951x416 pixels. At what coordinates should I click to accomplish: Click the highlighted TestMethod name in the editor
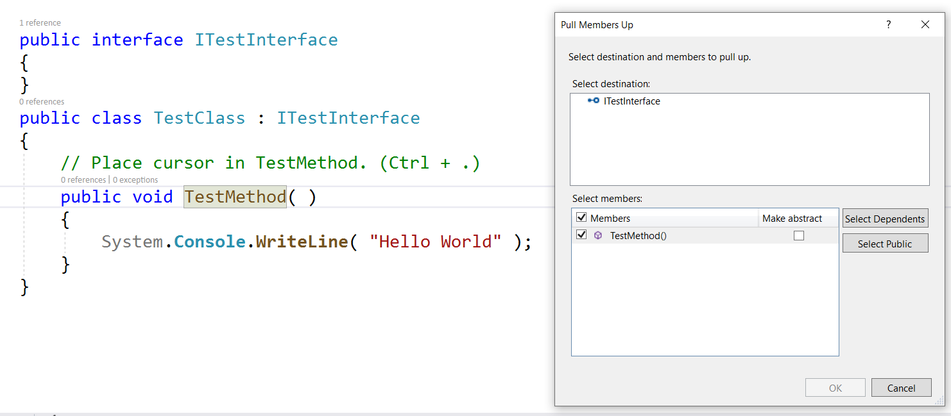234,197
